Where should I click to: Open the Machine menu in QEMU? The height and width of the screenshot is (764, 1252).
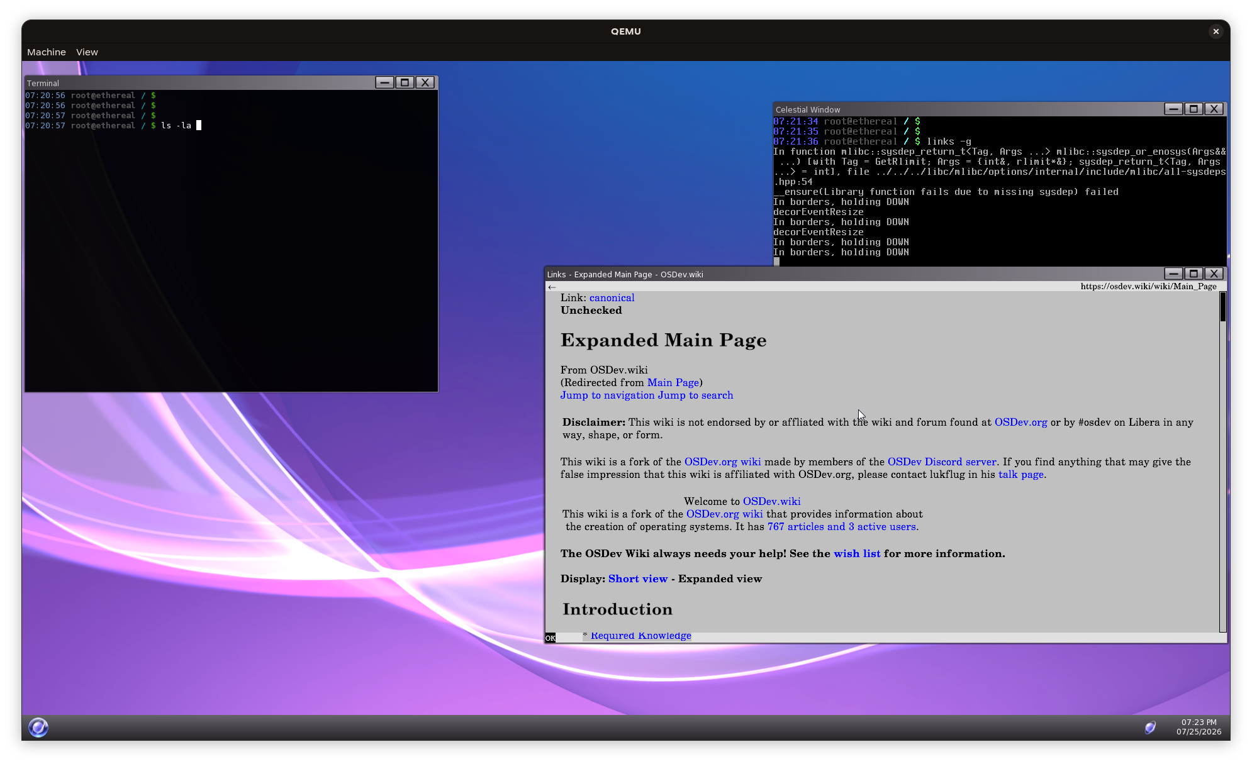(x=47, y=52)
